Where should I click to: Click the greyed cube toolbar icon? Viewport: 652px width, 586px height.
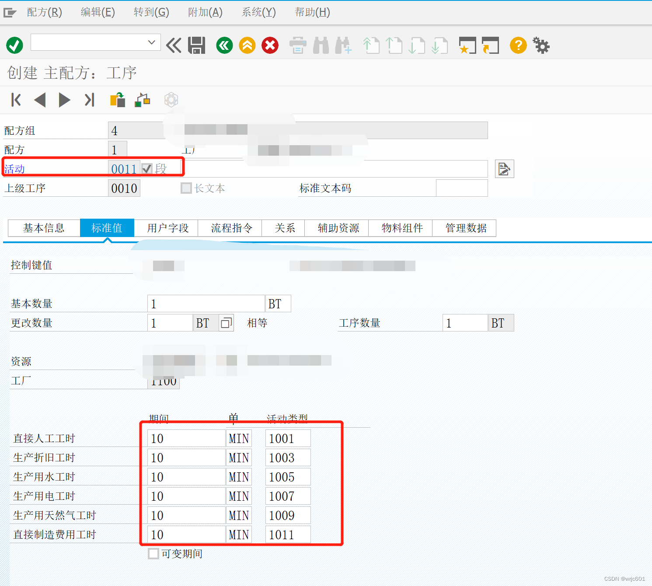[171, 100]
